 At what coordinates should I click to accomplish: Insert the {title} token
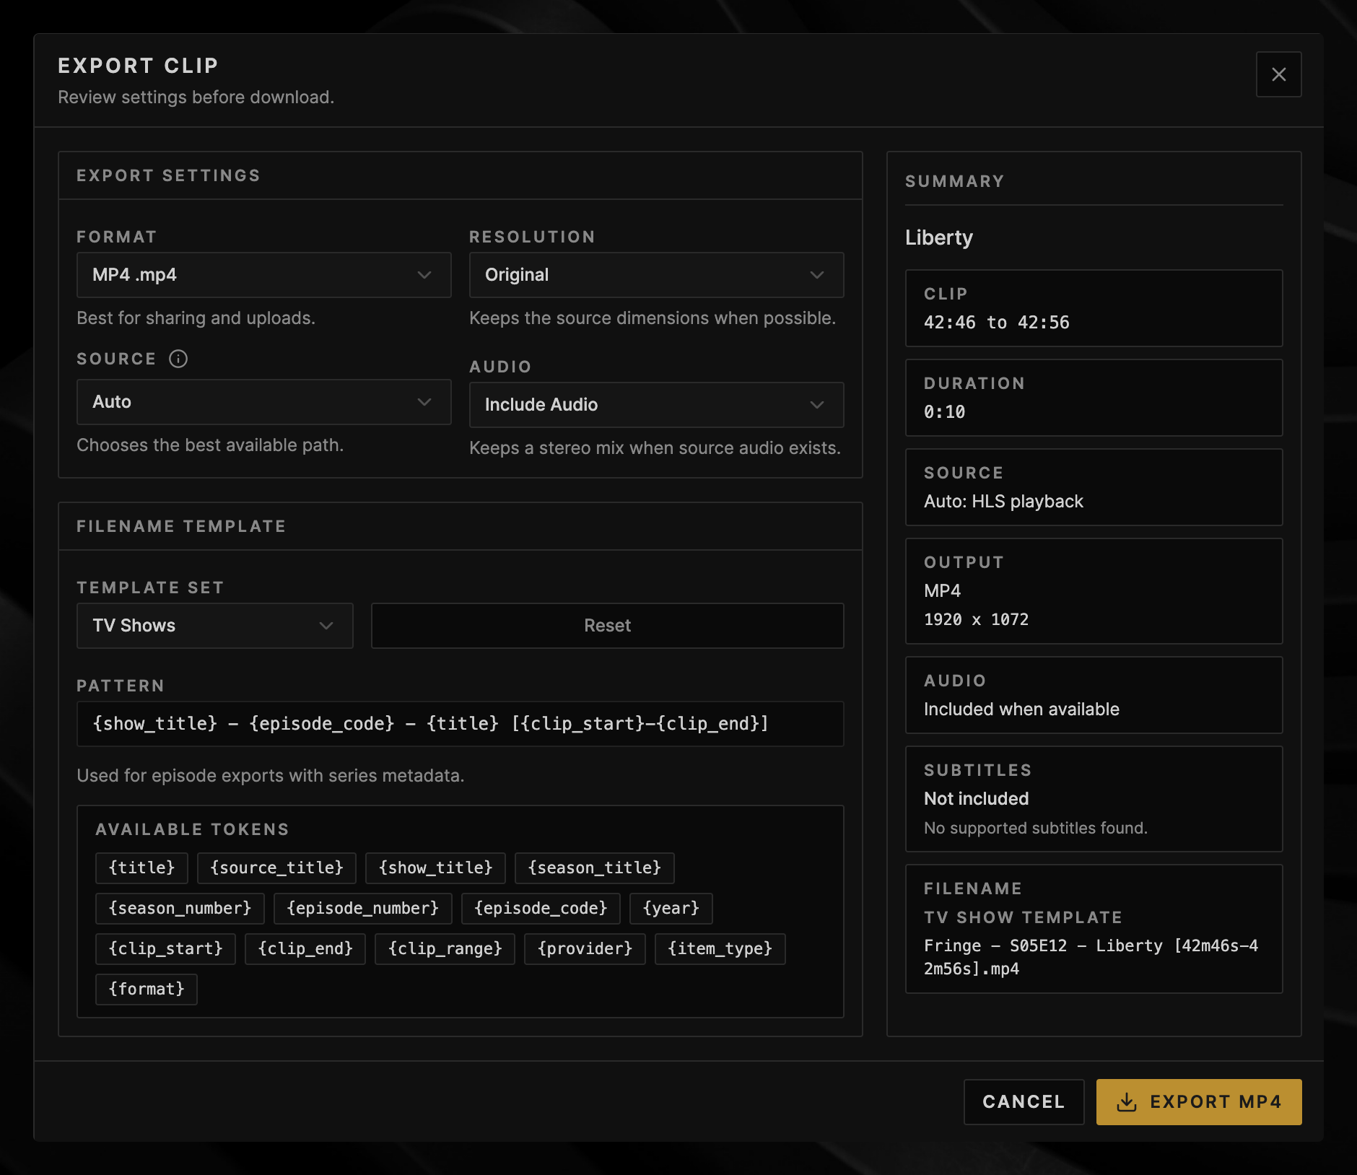point(141,868)
